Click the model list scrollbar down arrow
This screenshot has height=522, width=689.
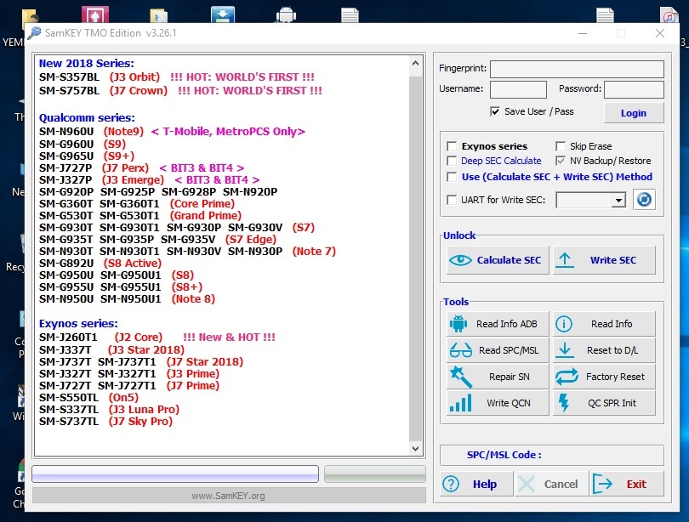point(415,448)
